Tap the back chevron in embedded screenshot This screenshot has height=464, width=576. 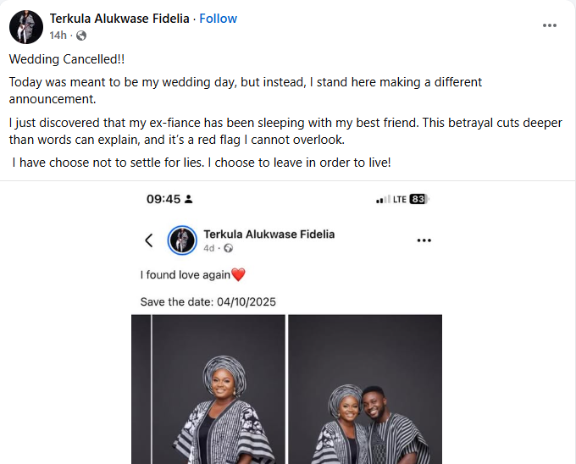pyautogui.click(x=149, y=240)
